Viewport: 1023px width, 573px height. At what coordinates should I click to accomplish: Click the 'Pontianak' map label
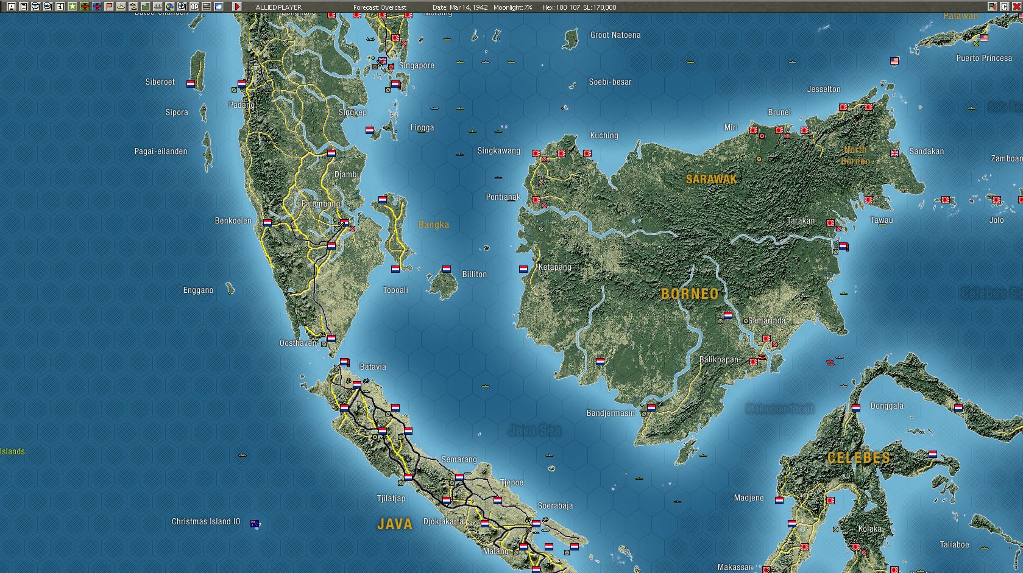503,197
